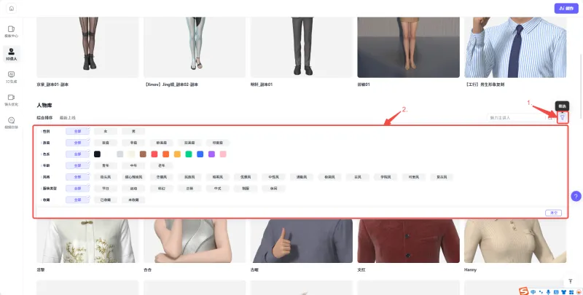Select 全部 in the 服饰类型 clothing row
583x295 pixels.
point(77,189)
